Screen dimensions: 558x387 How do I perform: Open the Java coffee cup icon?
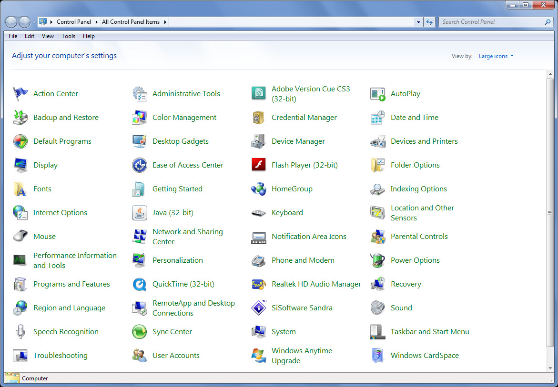(x=140, y=213)
